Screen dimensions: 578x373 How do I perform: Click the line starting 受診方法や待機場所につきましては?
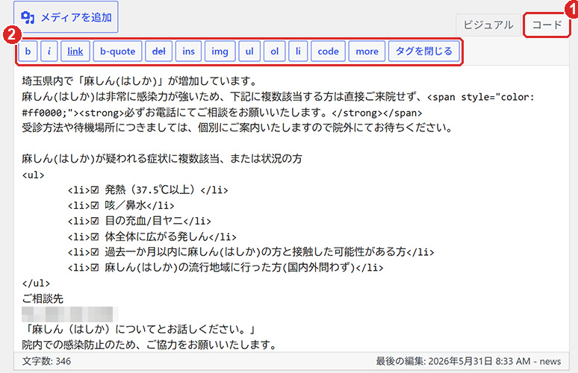(237, 128)
